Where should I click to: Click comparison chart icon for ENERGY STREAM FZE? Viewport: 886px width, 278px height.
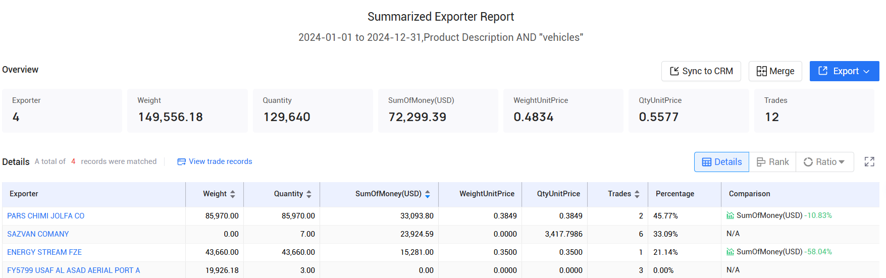pos(730,252)
